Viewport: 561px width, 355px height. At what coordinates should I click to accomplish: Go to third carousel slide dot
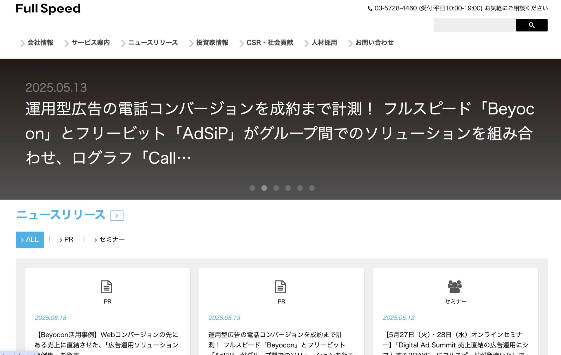(276, 188)
